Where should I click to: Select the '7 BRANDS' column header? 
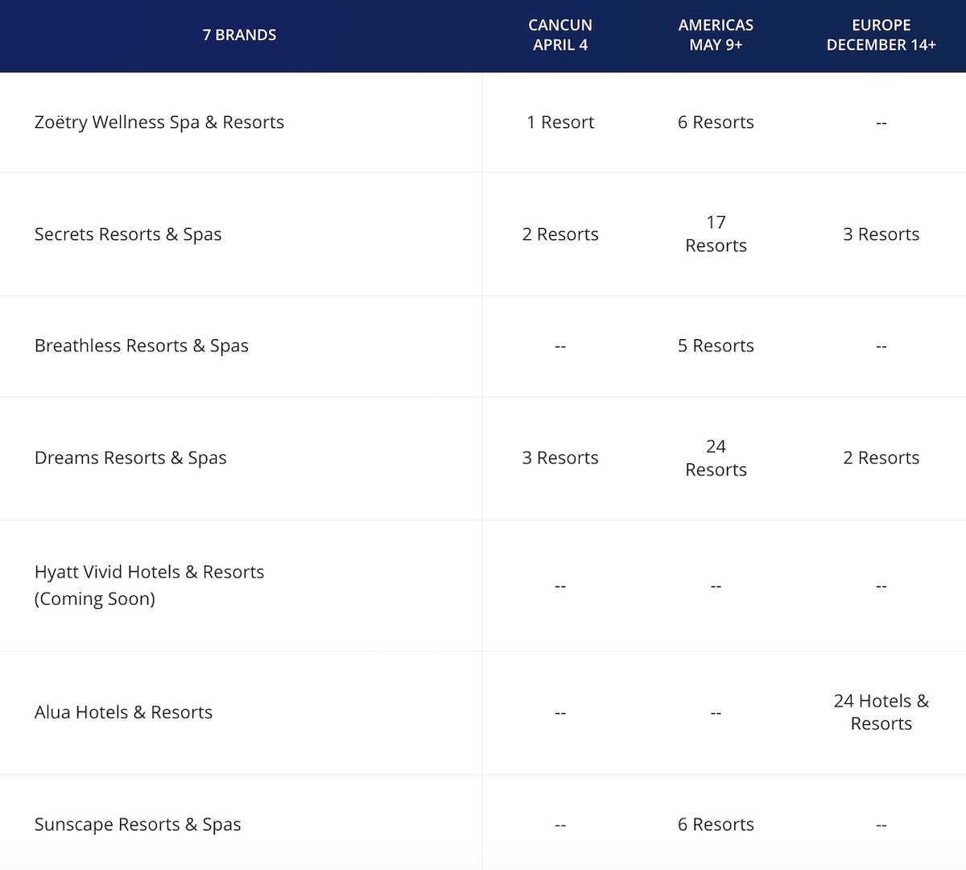coord(239,35)
